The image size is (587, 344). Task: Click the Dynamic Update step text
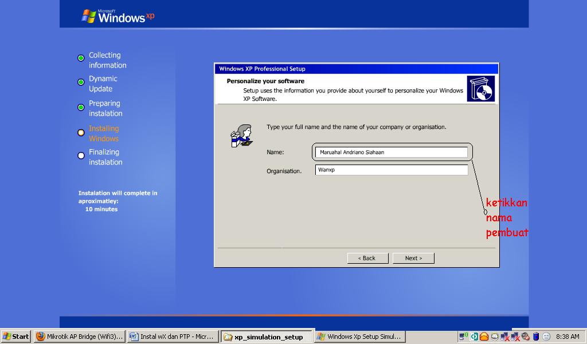pos(103,84)
